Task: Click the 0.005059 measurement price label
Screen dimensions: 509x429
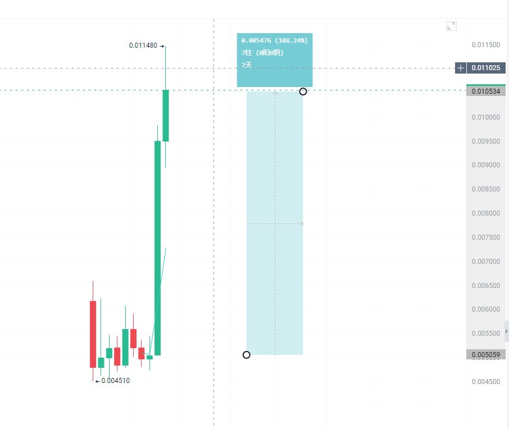Action: tap(485, 354)
